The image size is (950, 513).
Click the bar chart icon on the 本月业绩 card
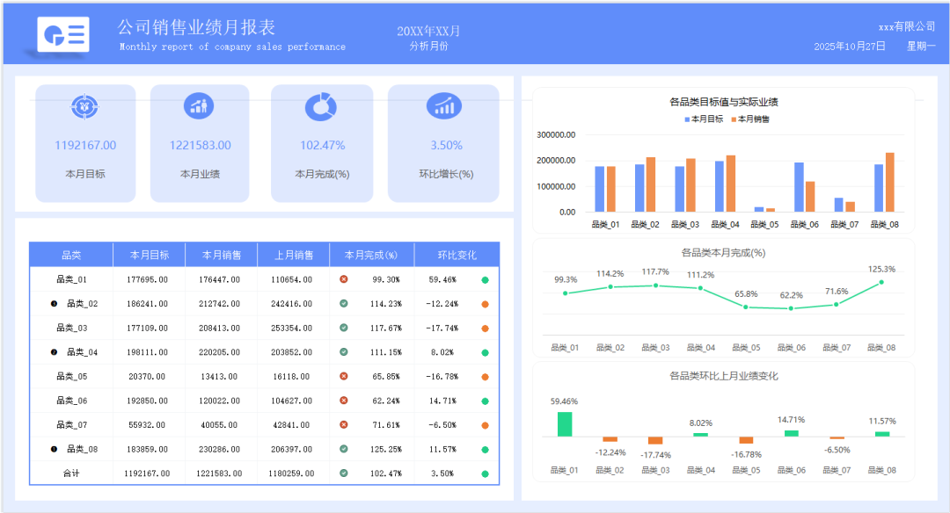point(199,105)
